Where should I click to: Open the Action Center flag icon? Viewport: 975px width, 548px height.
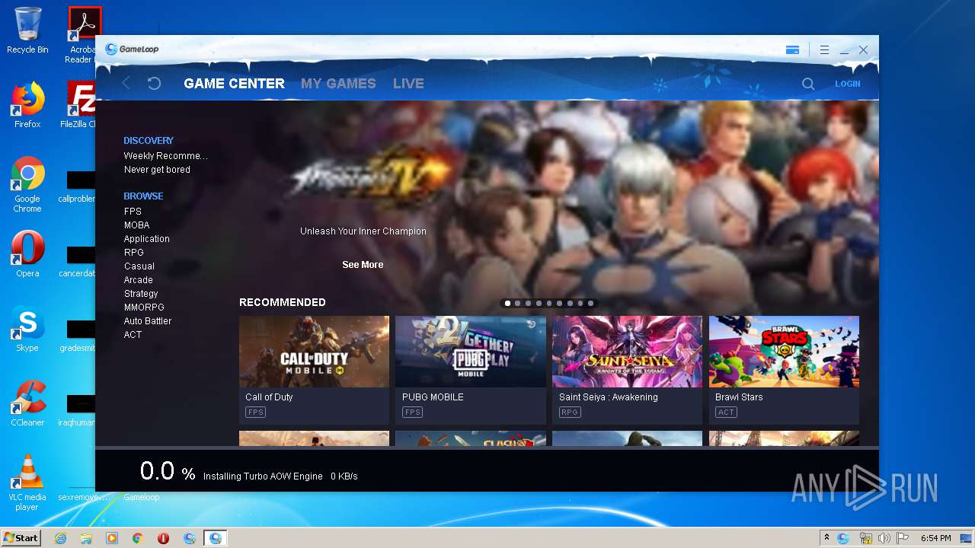click(x=903, y=538)
